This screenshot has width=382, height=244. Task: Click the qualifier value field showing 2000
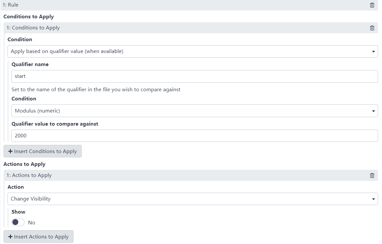coord(195,136)
